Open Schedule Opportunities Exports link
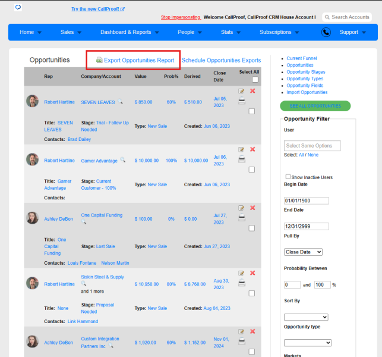Screen dimensions: 382x357 (x=221, y=60)
